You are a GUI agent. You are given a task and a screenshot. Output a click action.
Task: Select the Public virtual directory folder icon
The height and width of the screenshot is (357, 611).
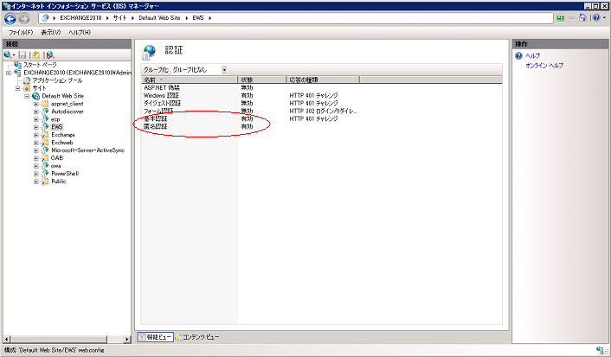(45, 182)
